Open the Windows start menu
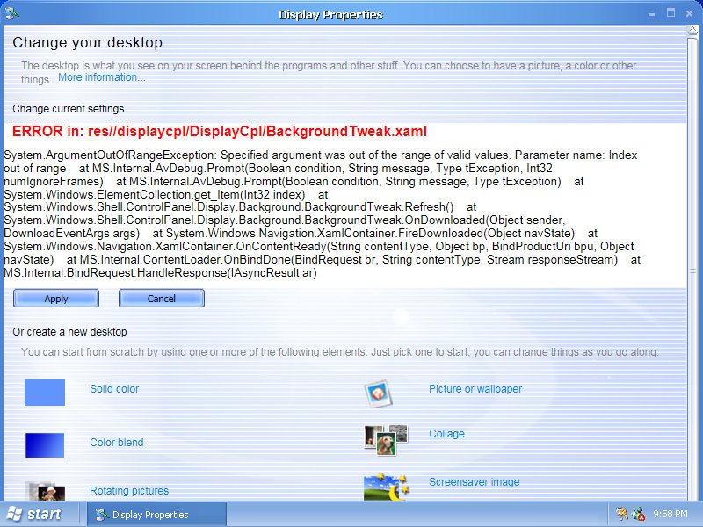Image resolution: width=703 pixels, height=527 pixels. coord(33,514)
